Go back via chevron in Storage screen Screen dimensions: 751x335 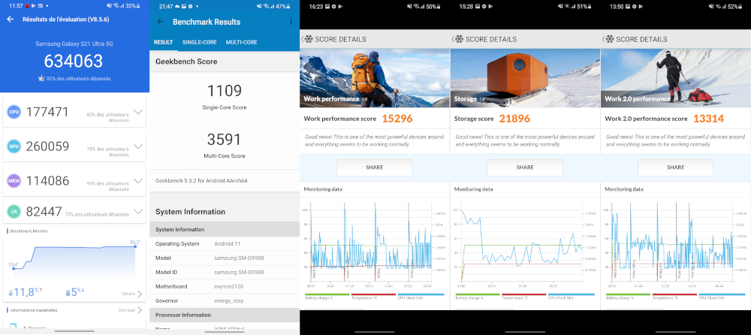452,39
